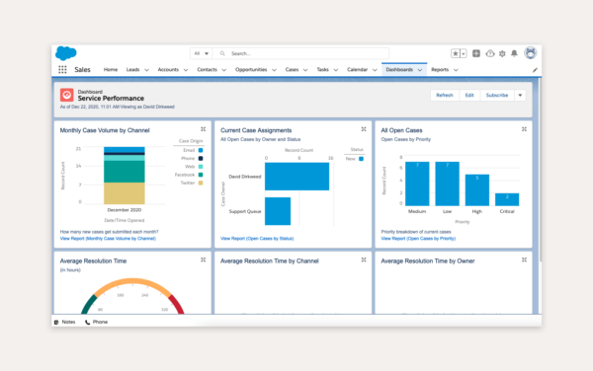This screenshot has width=593, height=371.
Task: Expand the Contacts tab chevron
Action: (x=224, y=70)
